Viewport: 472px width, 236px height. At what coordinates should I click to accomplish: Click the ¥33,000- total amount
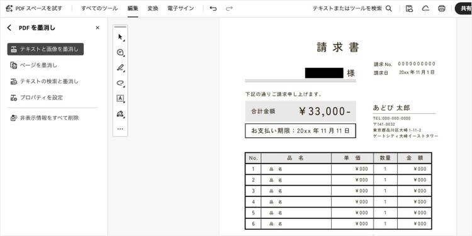click(x=325, y=111)
